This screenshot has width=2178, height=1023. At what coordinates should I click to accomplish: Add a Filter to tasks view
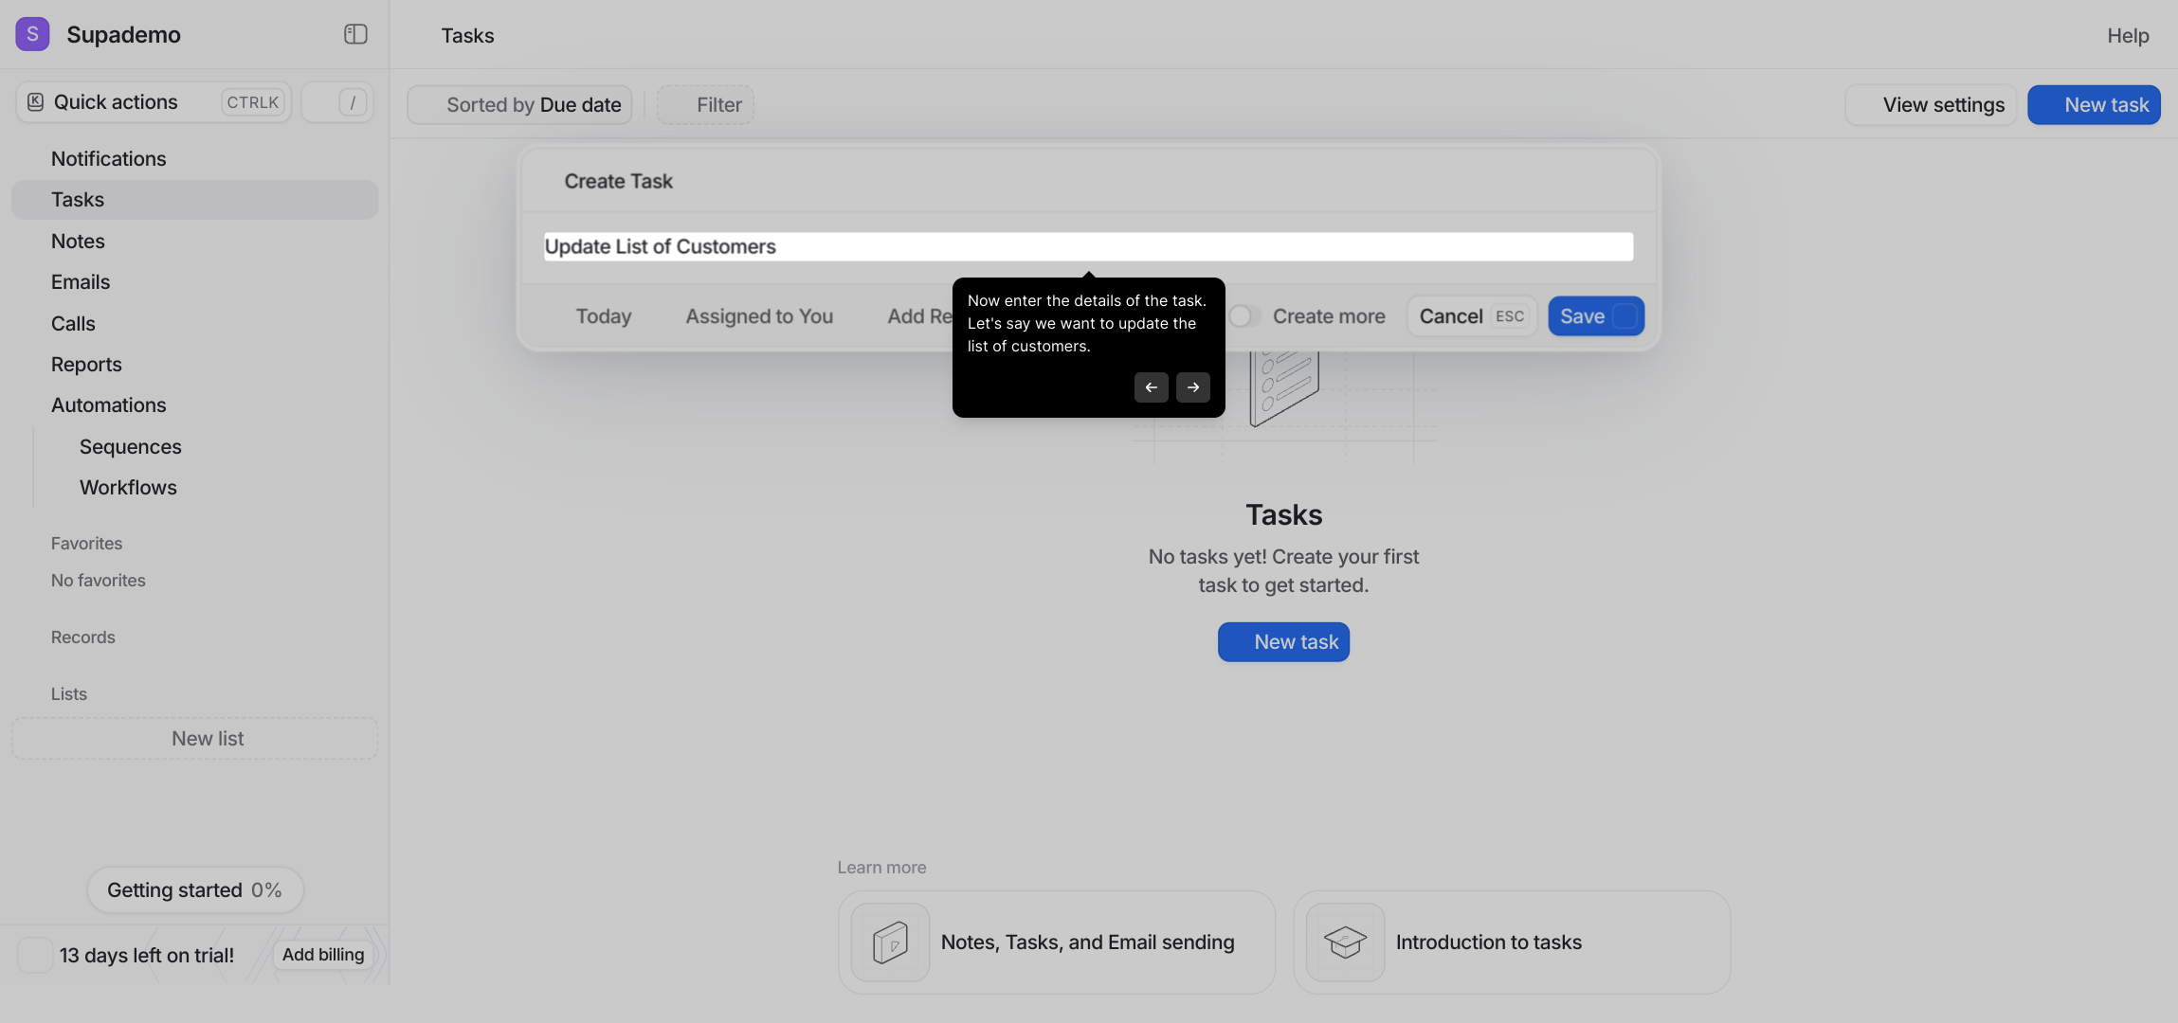(705, 105)
